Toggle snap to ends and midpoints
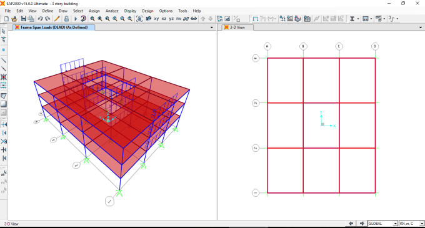The image size is (425, 228). (x=4, y=132)
